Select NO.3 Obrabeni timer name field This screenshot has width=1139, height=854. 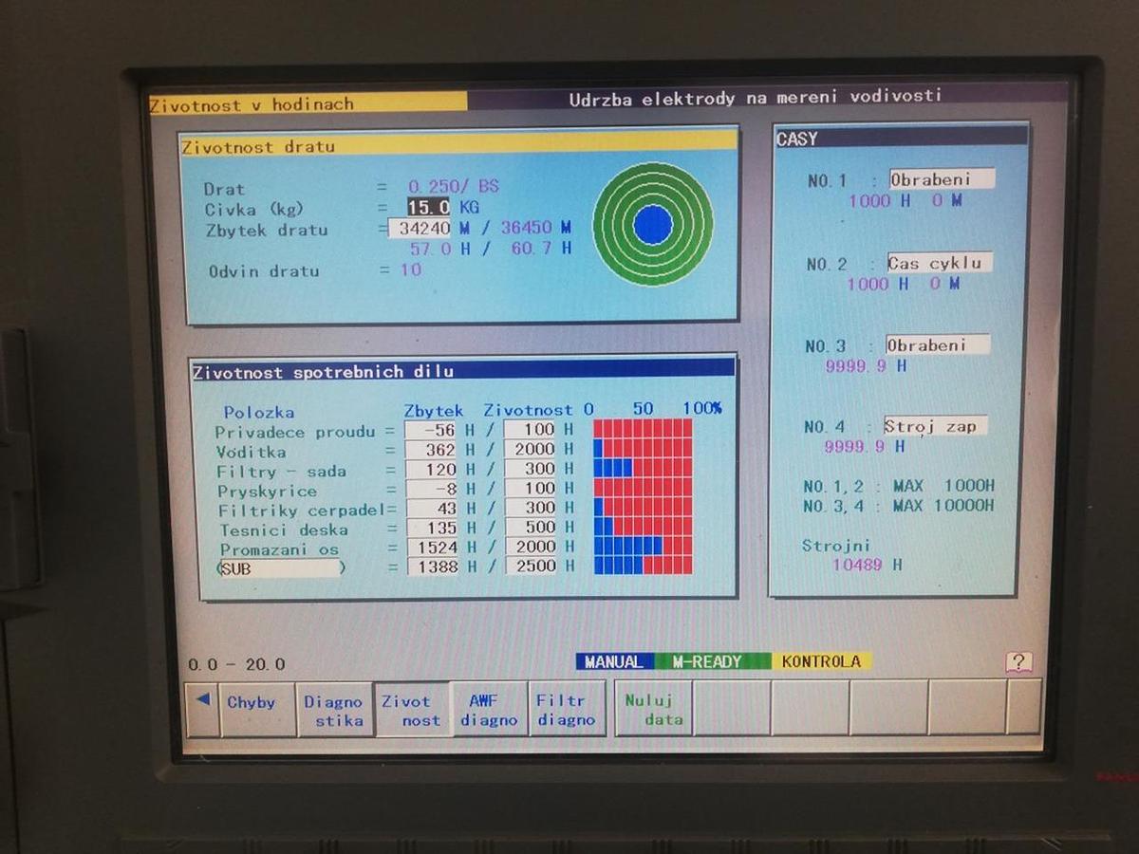pos(937,344)
